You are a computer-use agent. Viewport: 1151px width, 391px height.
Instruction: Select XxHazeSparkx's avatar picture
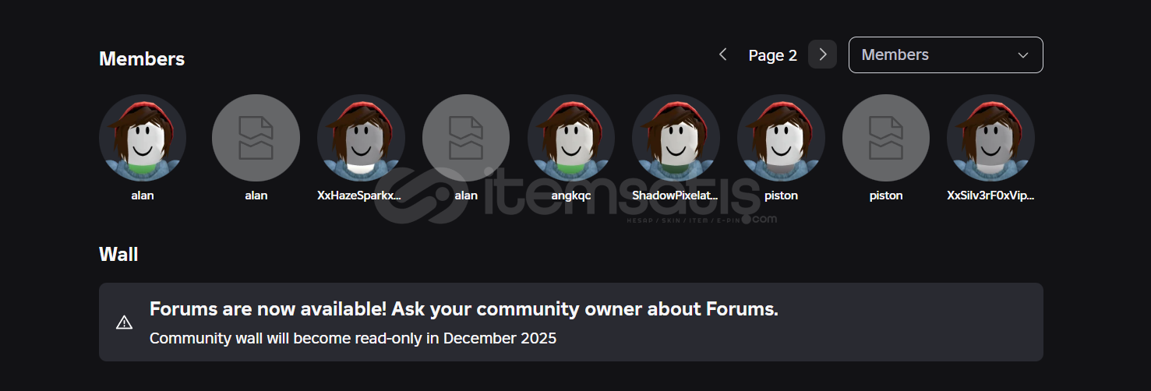point(361,138)
